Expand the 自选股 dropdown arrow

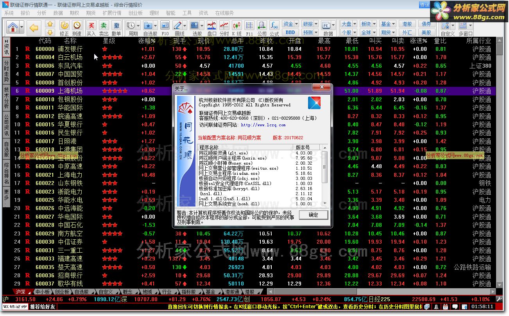click(156, 25)
